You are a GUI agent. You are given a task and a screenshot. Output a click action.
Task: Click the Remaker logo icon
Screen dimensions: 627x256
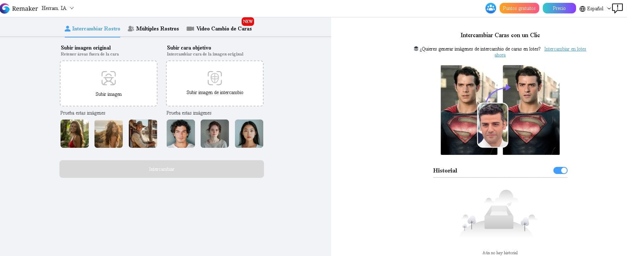5,8
